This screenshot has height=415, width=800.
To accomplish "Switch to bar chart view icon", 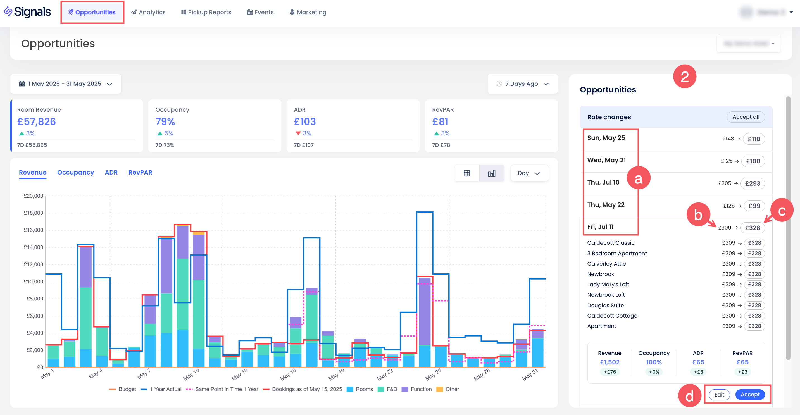I will tap(491, 173).
